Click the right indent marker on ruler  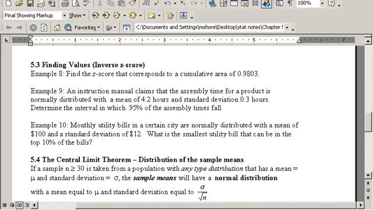299,41
